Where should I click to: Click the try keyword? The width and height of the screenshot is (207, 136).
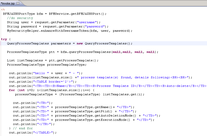click(x=4, y=39)
